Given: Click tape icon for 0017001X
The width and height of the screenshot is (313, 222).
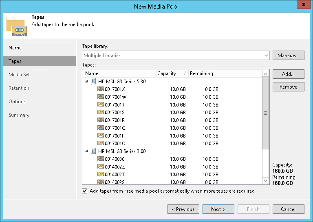Looking at the screenshot, I should [x=100, y=89].
